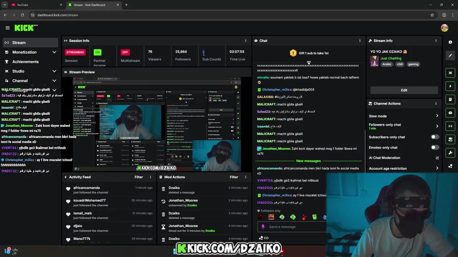Expand the Channel sidebar section
The height and width of the screenshot is (257, 458).
click(x=54, y=81)
